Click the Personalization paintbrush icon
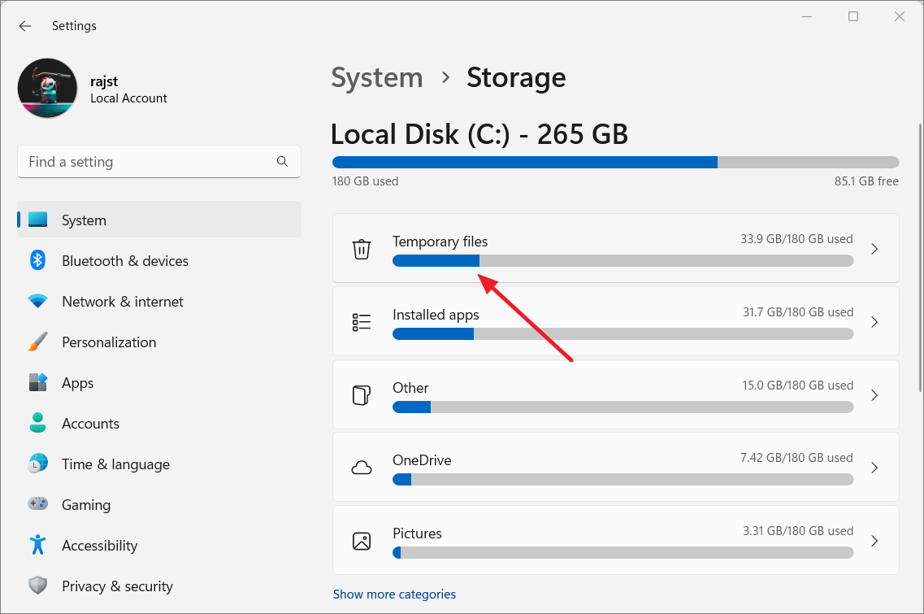Image resolution: width=924 pixels, height=614 pixels. pos(37,342)
